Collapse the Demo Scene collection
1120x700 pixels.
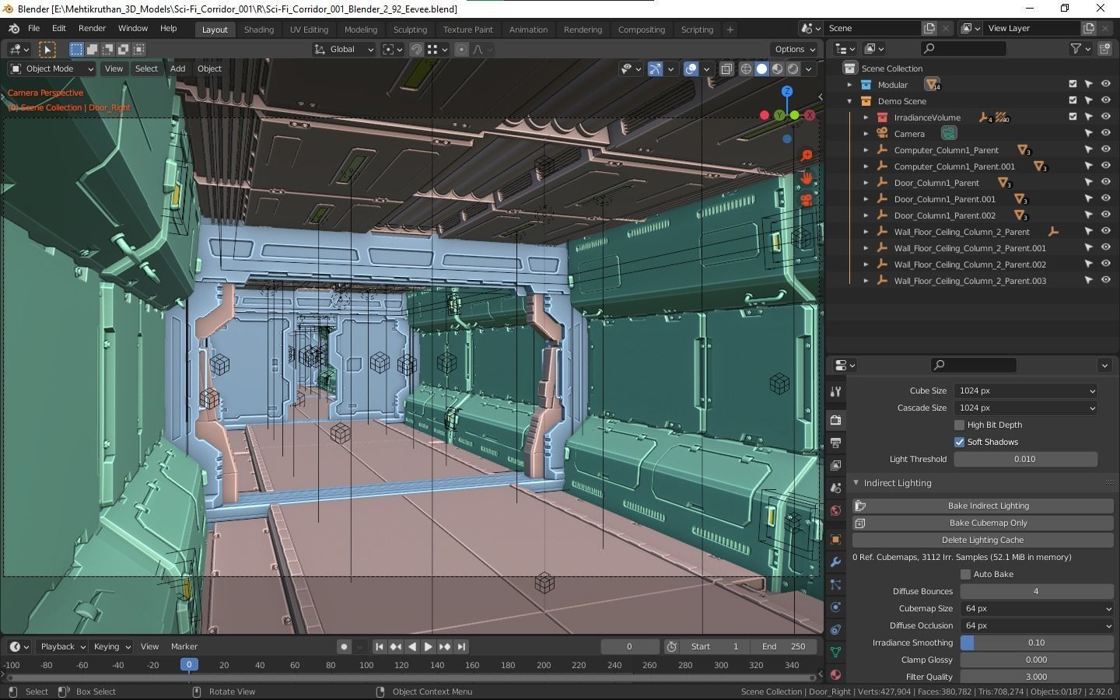[x=849, y=101]
